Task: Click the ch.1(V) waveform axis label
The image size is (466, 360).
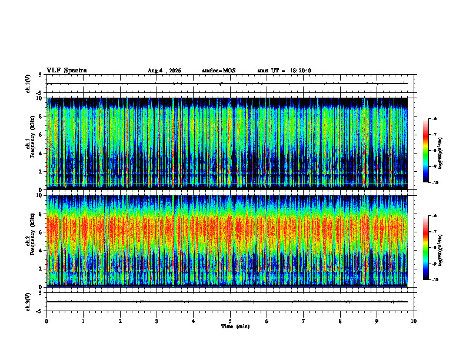Action: point(28,84)
